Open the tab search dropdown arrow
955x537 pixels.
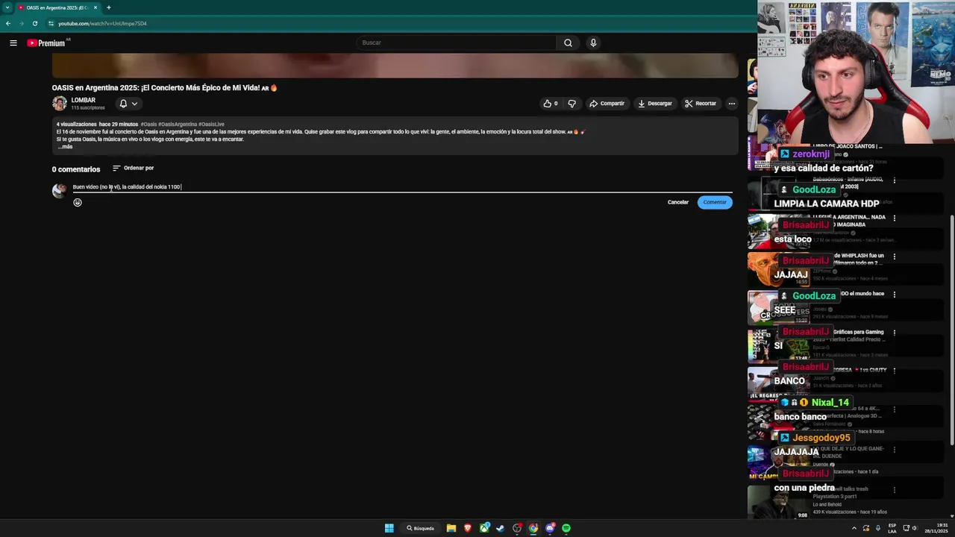pyautogui.click(x=7, y=7)
